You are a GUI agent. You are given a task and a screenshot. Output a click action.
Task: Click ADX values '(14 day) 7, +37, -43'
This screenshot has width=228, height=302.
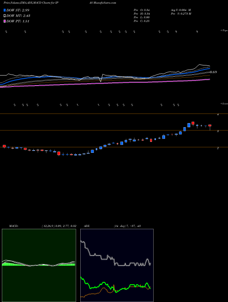point(127,226)
